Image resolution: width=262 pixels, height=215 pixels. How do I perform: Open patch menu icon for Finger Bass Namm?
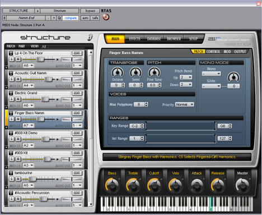pos(11,113)
